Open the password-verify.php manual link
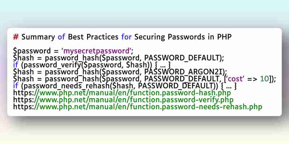Screen dimensions: 289x144 tap(123, 100)
